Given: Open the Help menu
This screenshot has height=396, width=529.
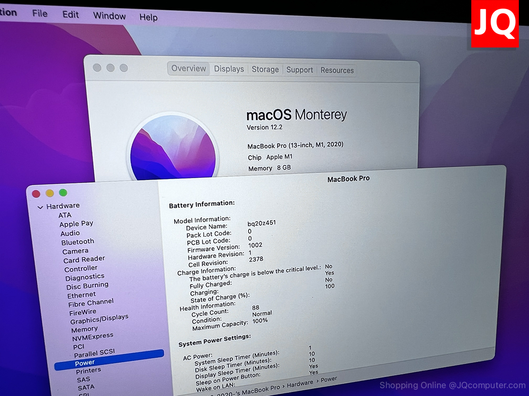Looking at the screenshot, I should point(149,17).
